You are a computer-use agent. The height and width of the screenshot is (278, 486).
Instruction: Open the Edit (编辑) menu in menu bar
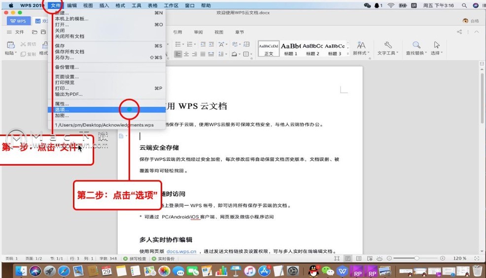pos(72,5)
